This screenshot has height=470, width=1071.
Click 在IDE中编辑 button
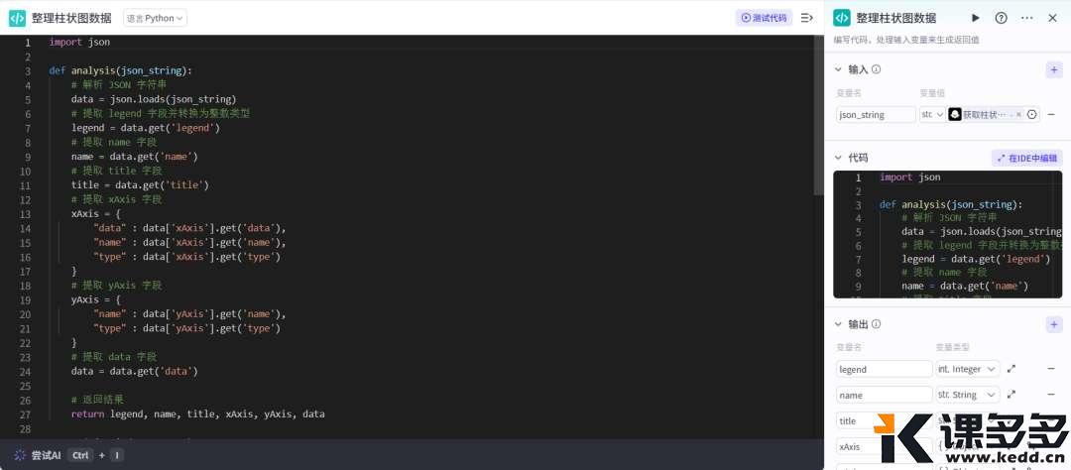[x=1026, y=158]
